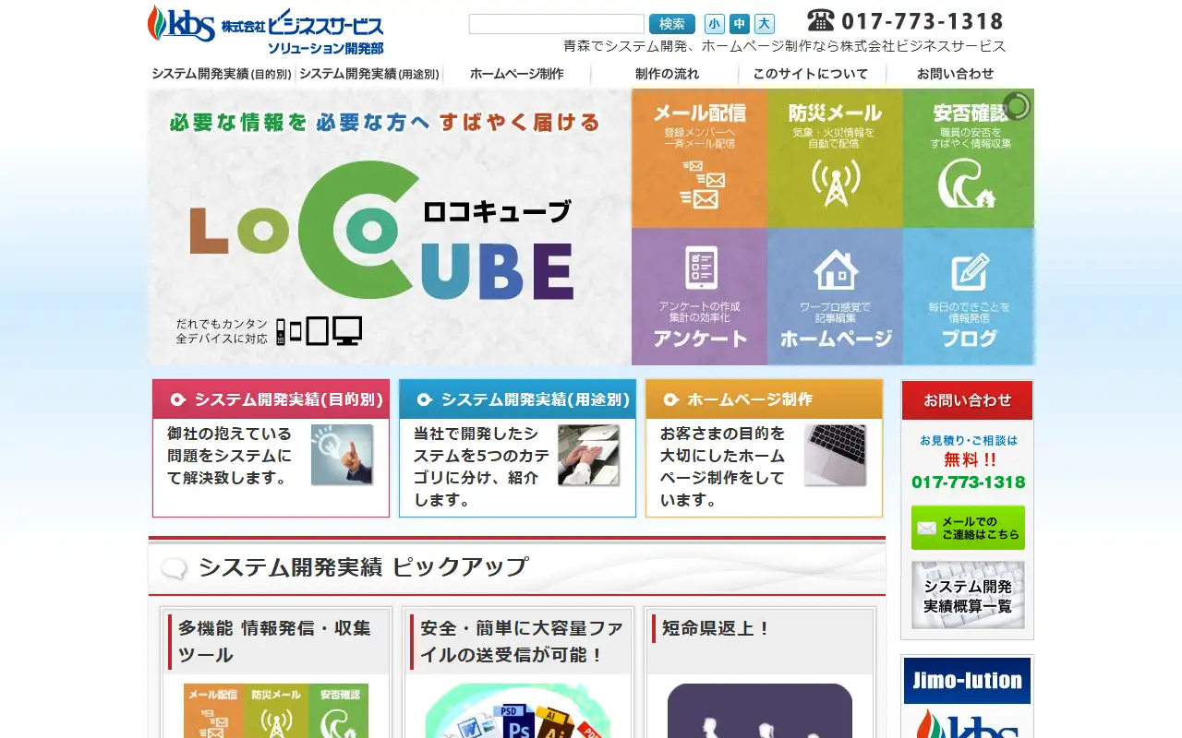Viewport: 1182px width, 738px height.
Task: Open the アンケート tablet tile
Action: coord(699,296)
